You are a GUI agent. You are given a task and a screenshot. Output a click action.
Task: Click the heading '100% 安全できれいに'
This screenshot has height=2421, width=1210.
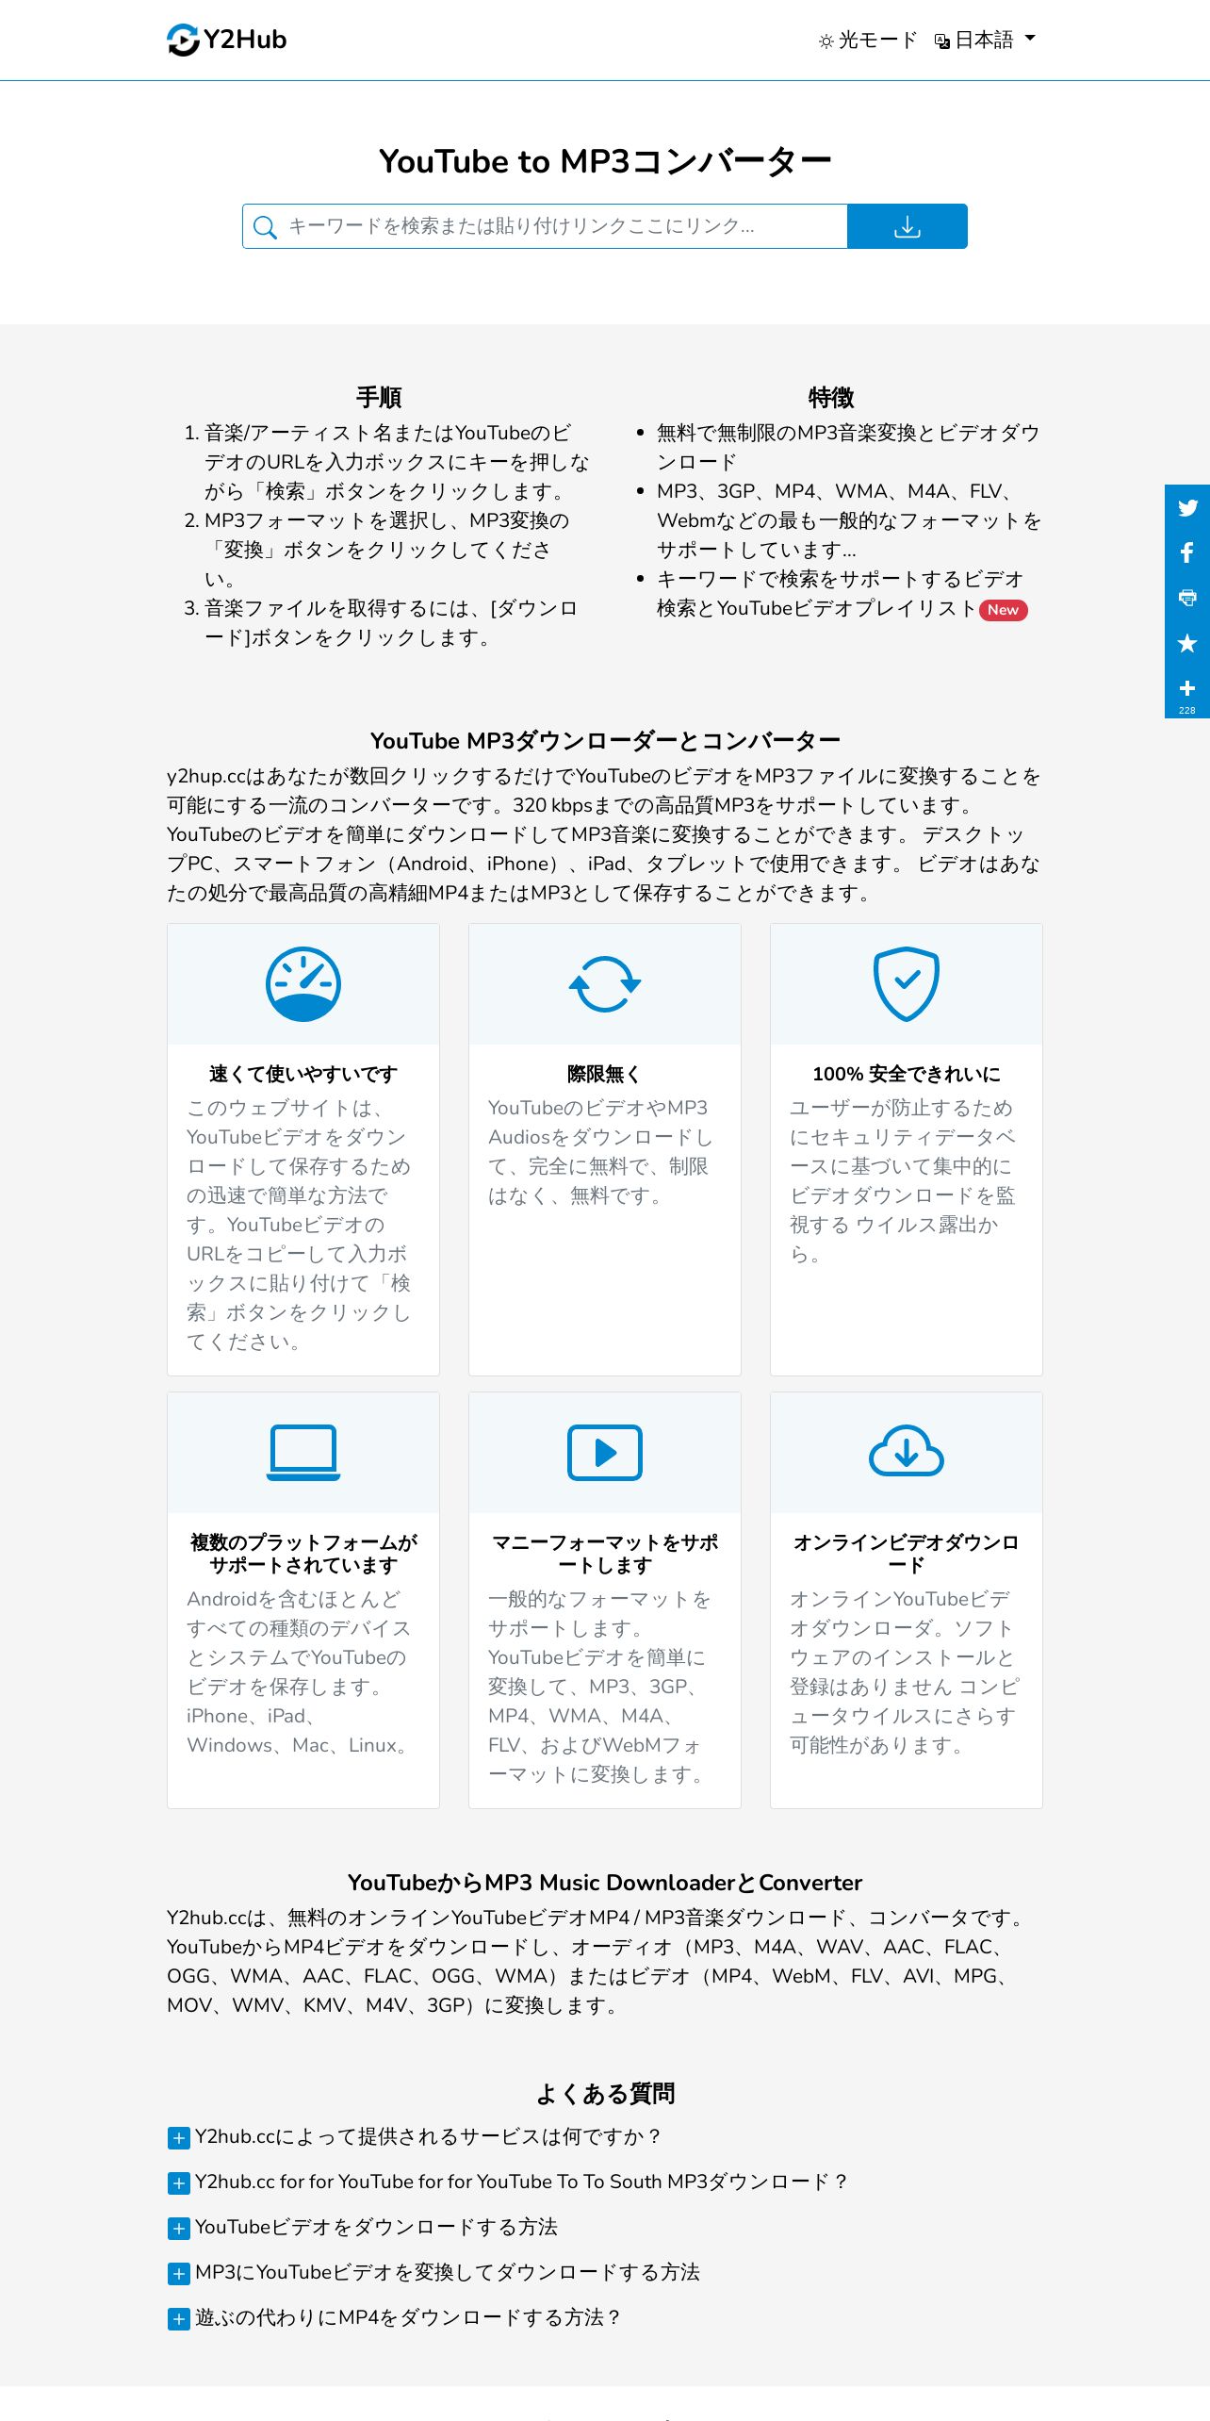[907, 1074]
